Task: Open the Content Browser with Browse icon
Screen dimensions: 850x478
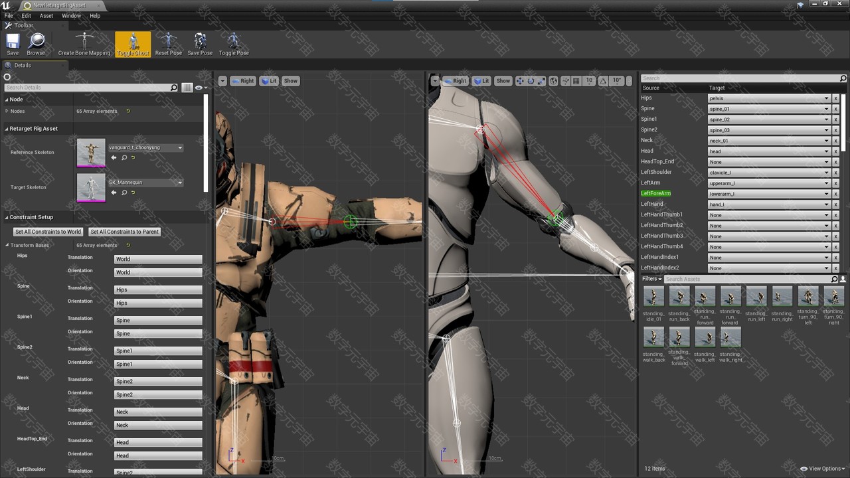Action: point(36,44)
